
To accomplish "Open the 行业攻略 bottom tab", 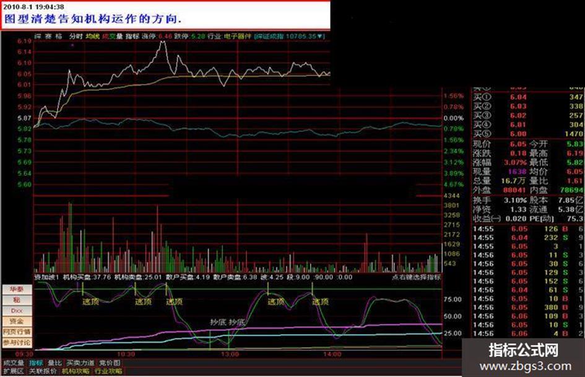I will coord(108,371).
